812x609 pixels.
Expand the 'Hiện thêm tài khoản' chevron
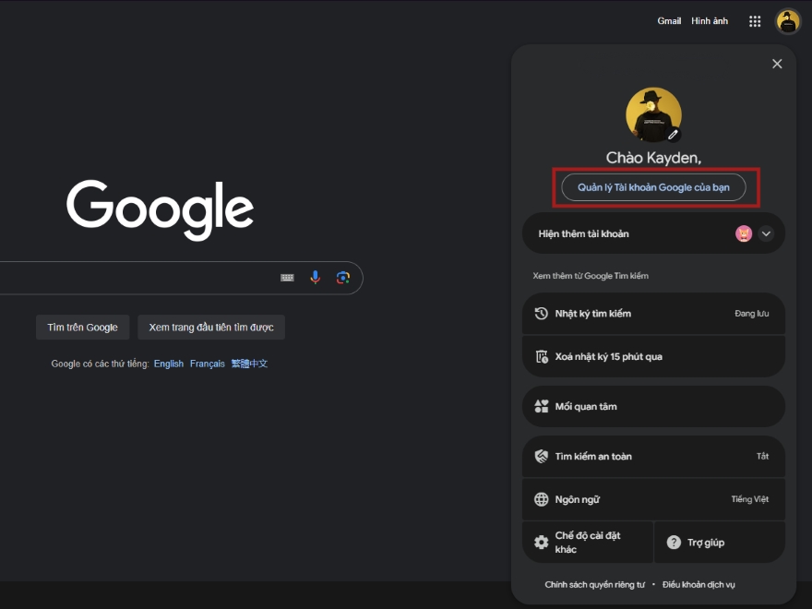[766, 233]
